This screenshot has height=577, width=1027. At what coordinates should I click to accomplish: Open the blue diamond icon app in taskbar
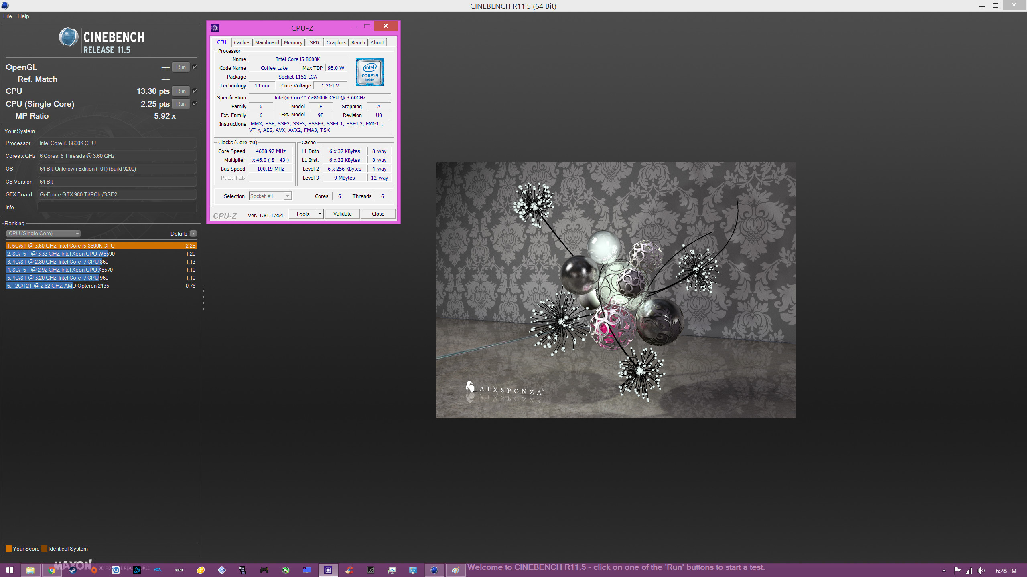click(x=222, y=570)
